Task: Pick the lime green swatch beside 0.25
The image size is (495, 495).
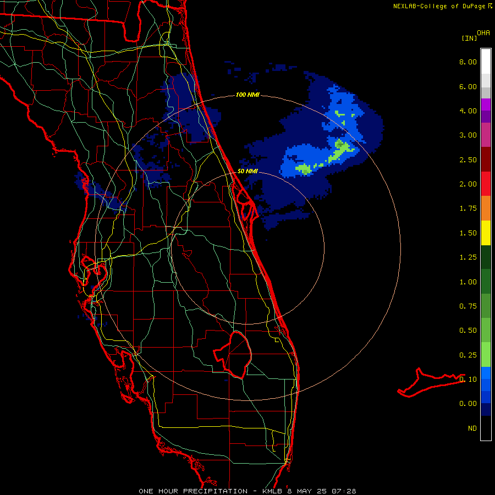Action: click(486, 355)
